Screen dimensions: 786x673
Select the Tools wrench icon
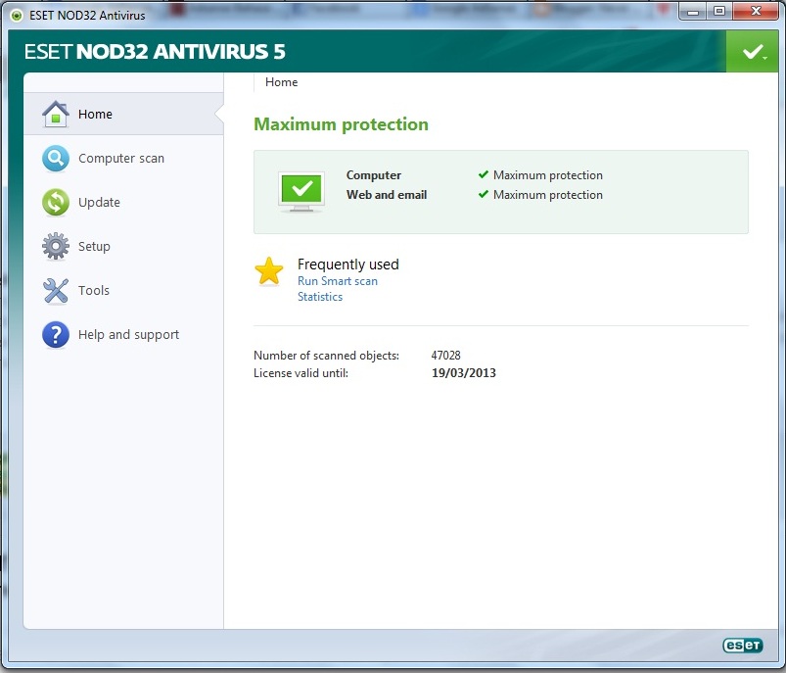pos(54,290)
